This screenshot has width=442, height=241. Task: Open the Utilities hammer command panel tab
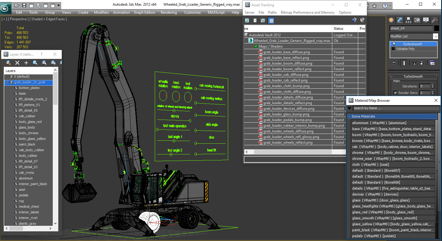coord(434,20)
